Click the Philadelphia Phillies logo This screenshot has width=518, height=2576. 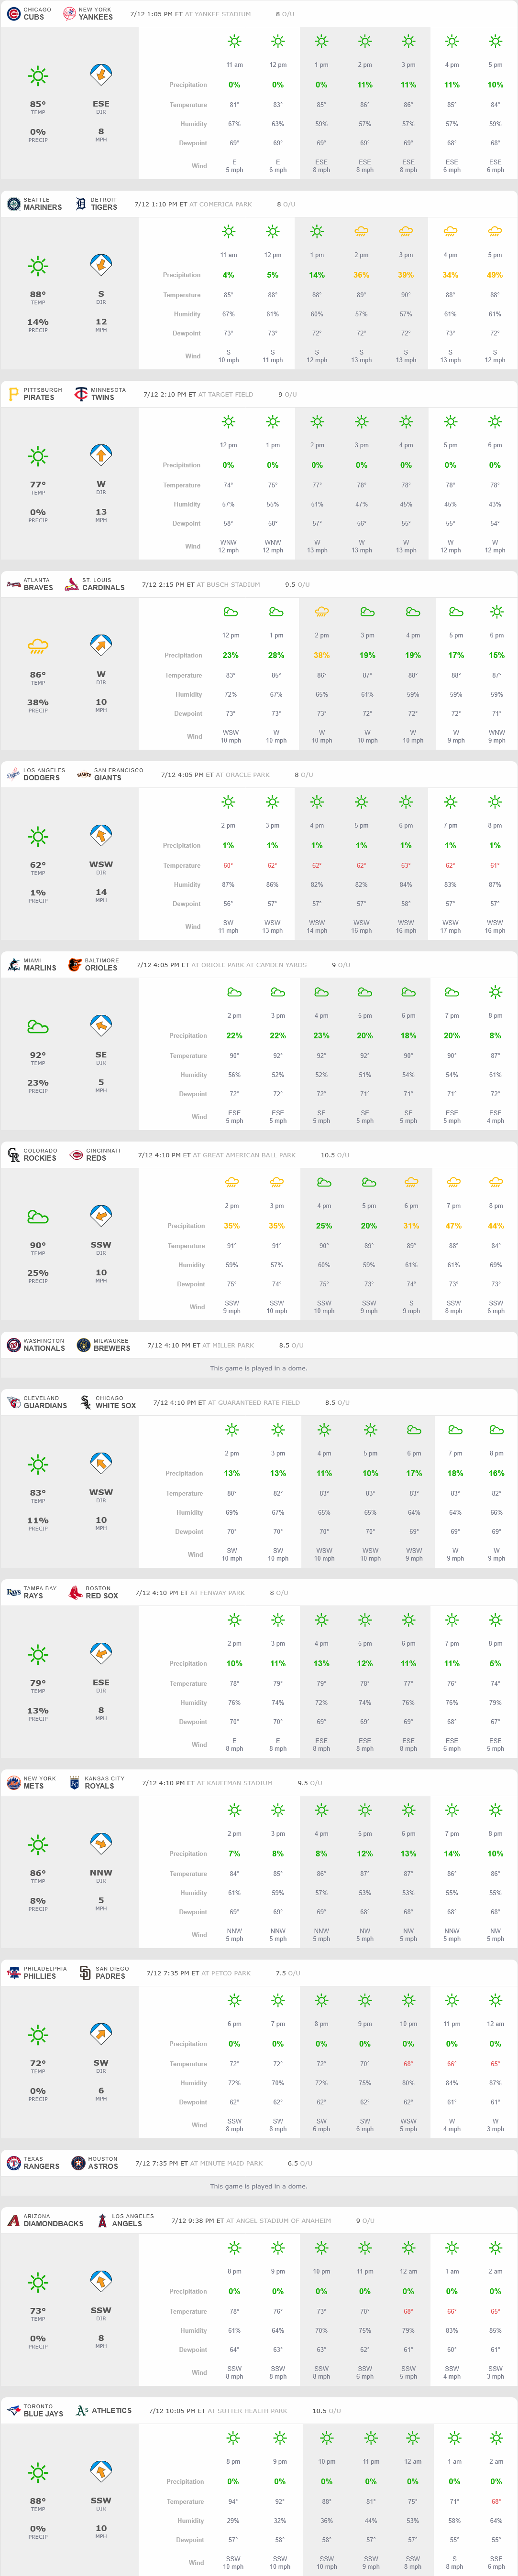click(13, 1972)
